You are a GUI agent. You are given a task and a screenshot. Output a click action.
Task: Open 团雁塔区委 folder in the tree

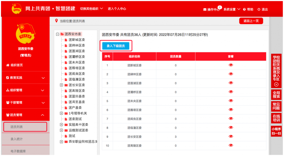[66, 68]
